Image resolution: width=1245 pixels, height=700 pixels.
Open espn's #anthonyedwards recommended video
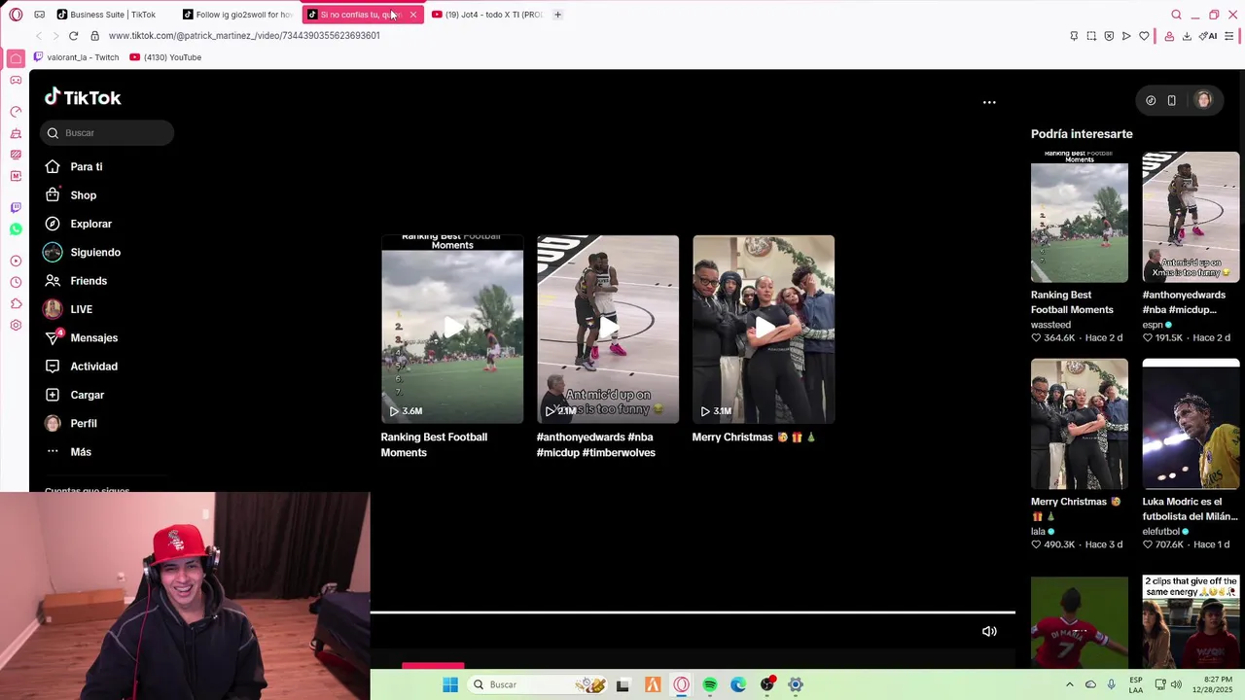coord(1192,217)
